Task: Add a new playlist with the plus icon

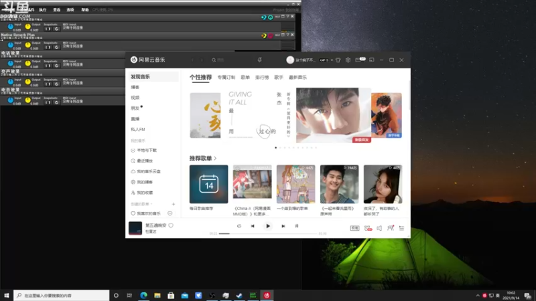Action: (174, 204)
